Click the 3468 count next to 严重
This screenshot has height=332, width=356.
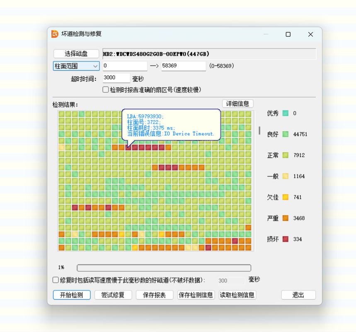(x=299, y=218)
